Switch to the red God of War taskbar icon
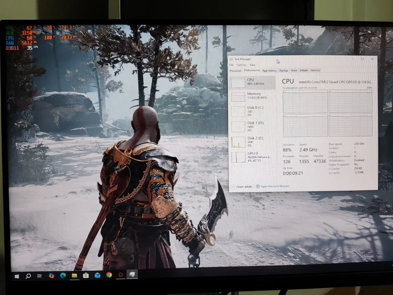 121,275
